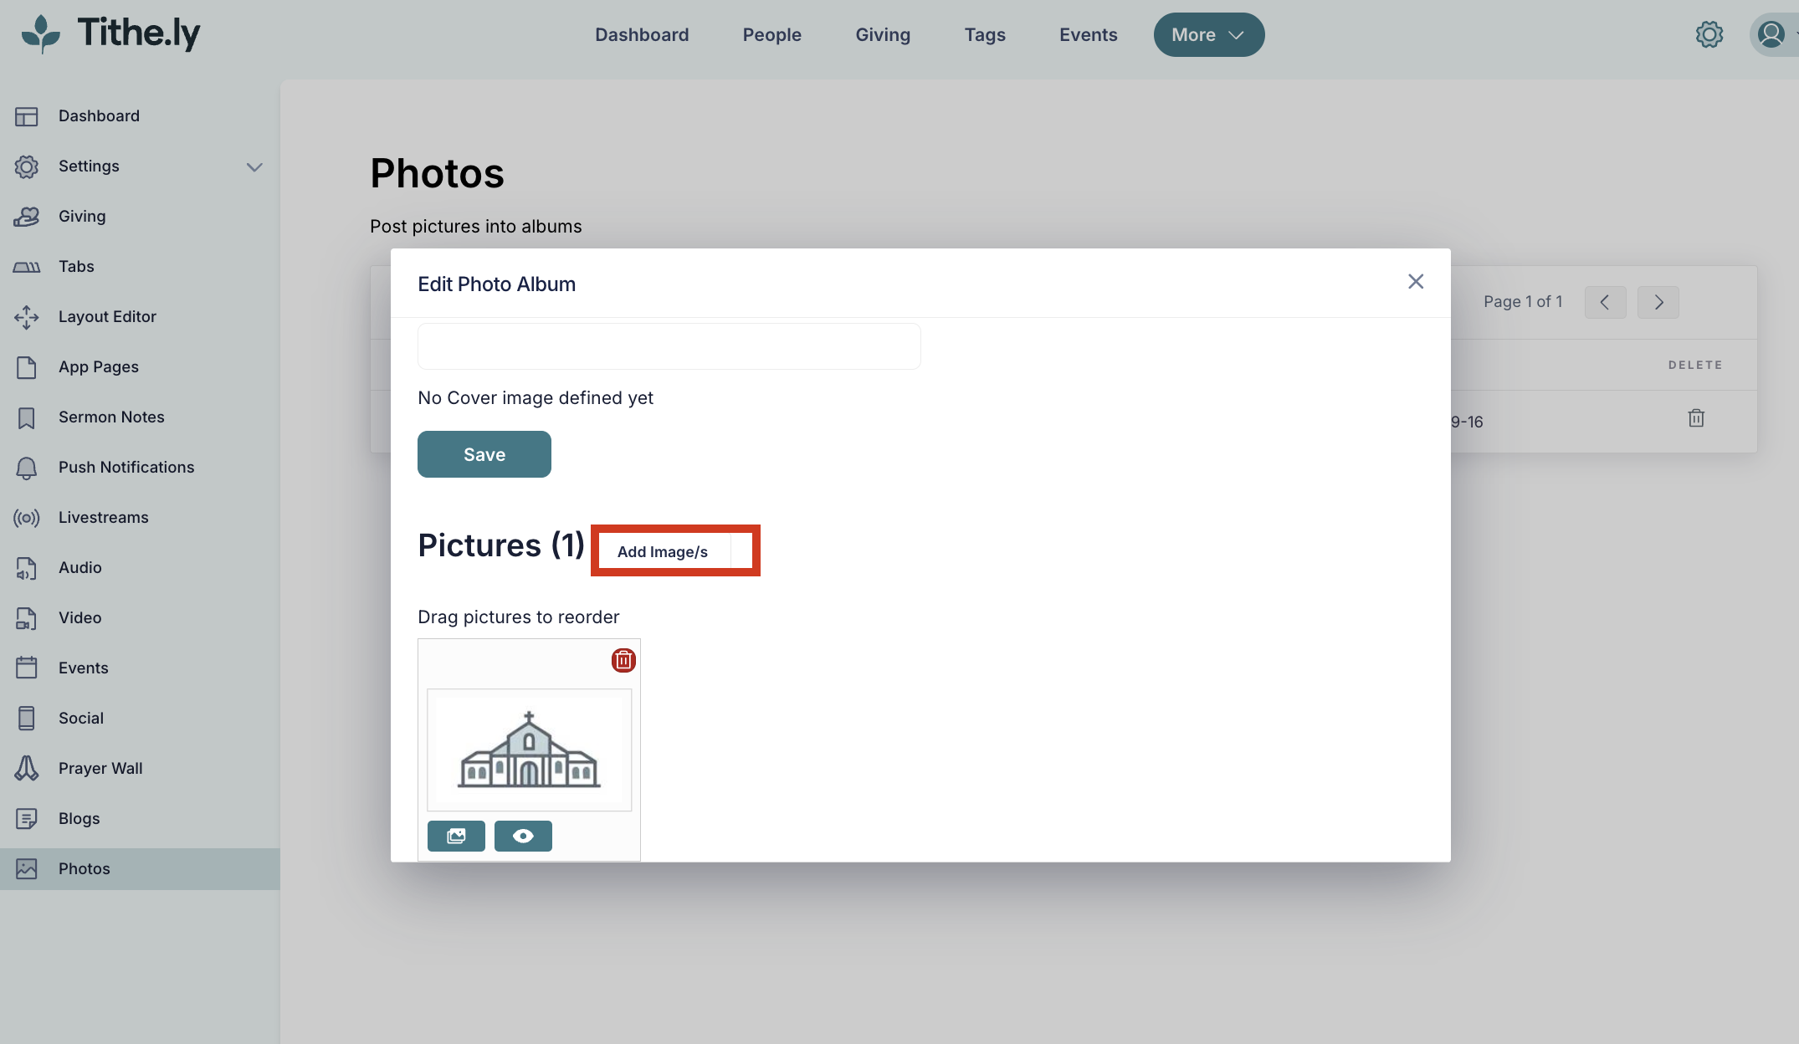Click the Video file icon
The width and height of the screenshot is (1799, 1044).
26,618
